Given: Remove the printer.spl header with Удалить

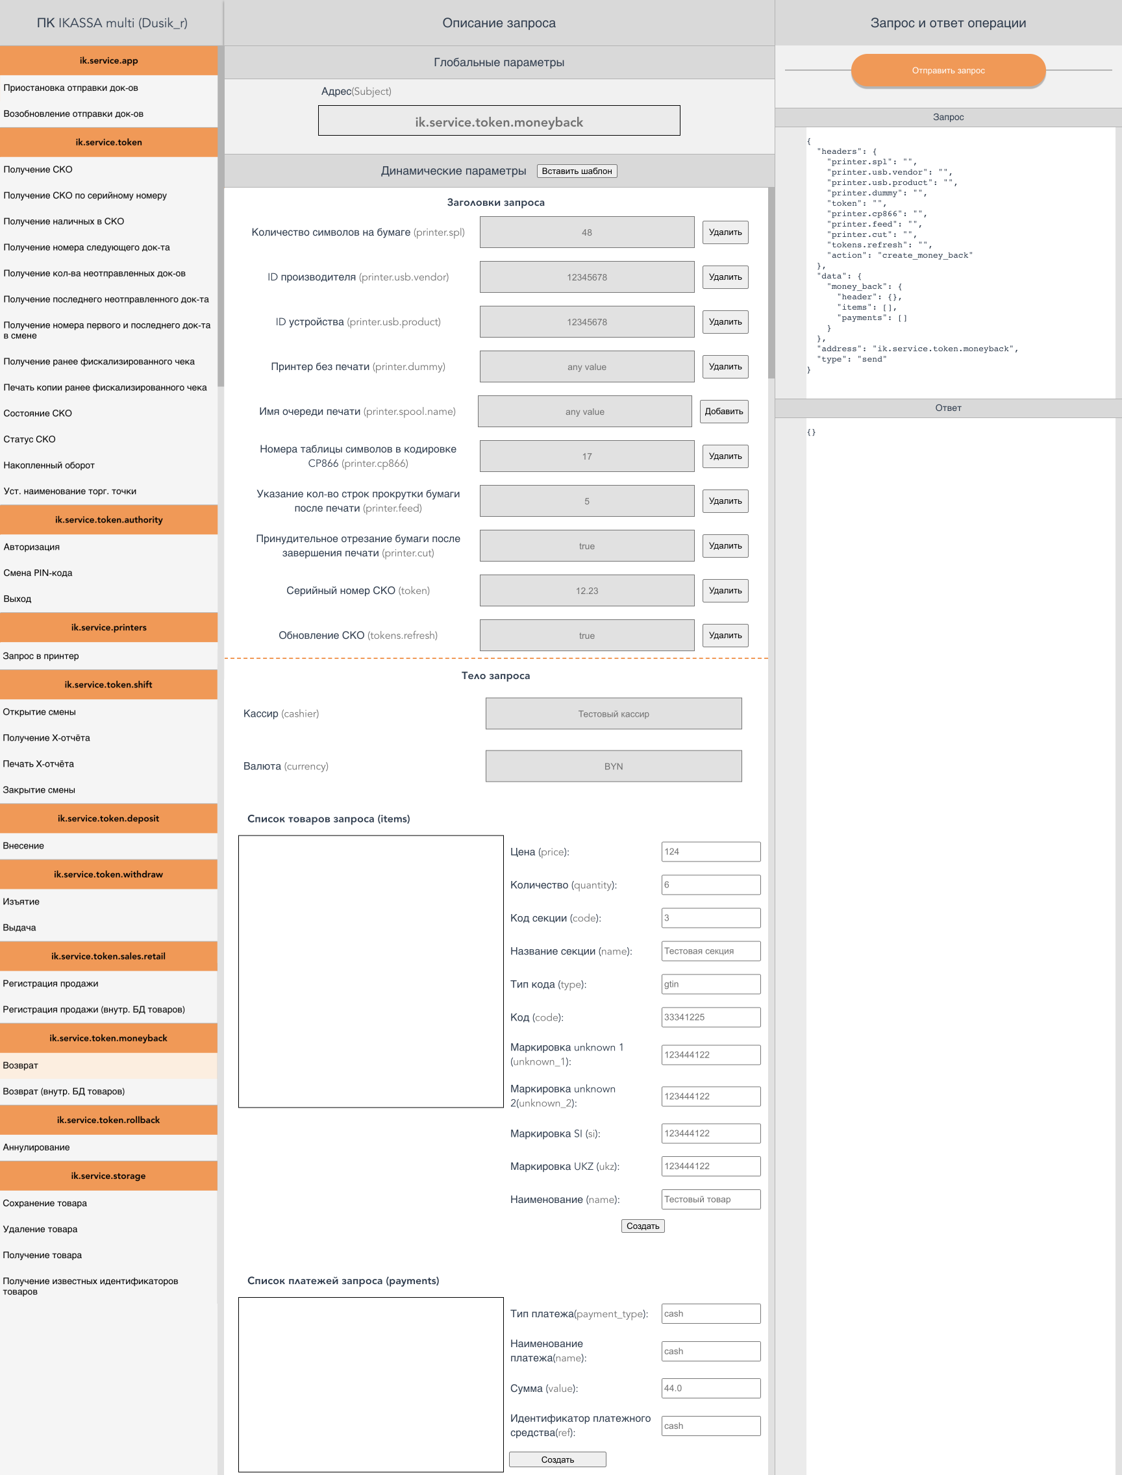Looking at the screenshot, I should pos(725,232).
